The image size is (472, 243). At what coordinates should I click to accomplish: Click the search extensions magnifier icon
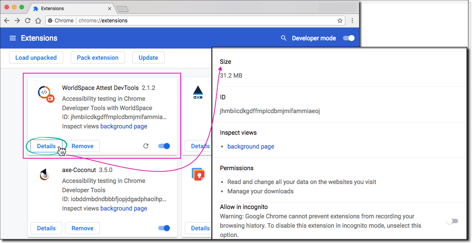pyautogui.click(x=284, y=38)
